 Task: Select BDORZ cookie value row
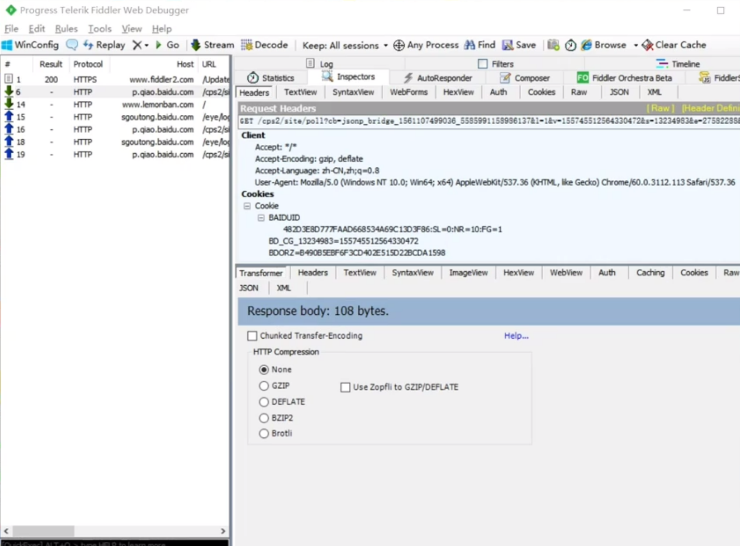(x=357, y=253)
